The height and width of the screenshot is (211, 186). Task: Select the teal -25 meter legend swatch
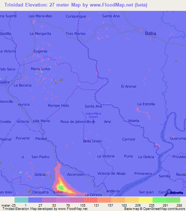coord(21,200)
